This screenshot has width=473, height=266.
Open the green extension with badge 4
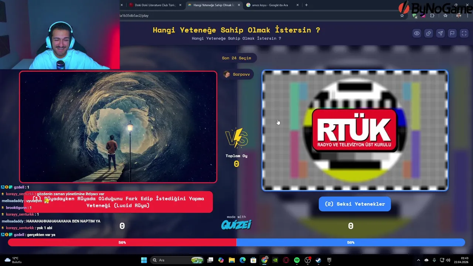[x=415, y=16]
